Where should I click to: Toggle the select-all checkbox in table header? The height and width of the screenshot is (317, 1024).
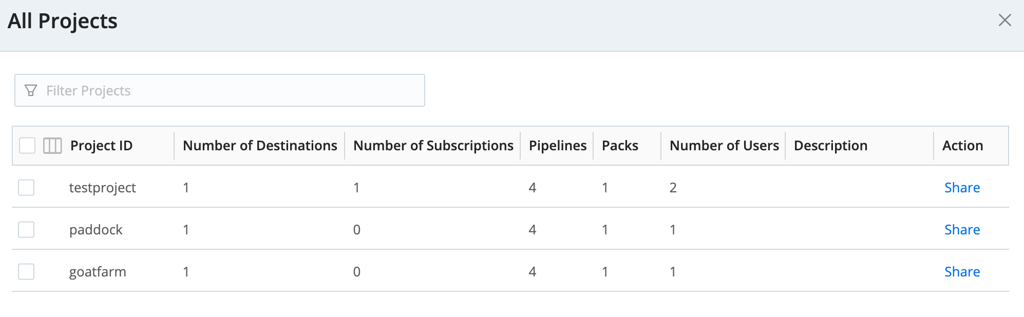click(26, 146)
